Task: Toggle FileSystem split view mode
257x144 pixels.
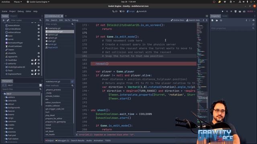Action: [41, 85]
